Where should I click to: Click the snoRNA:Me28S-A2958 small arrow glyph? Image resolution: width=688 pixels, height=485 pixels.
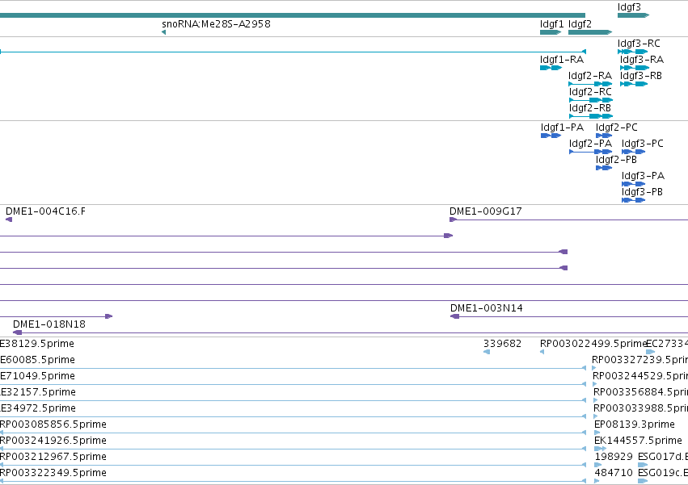tap(163, 32)
